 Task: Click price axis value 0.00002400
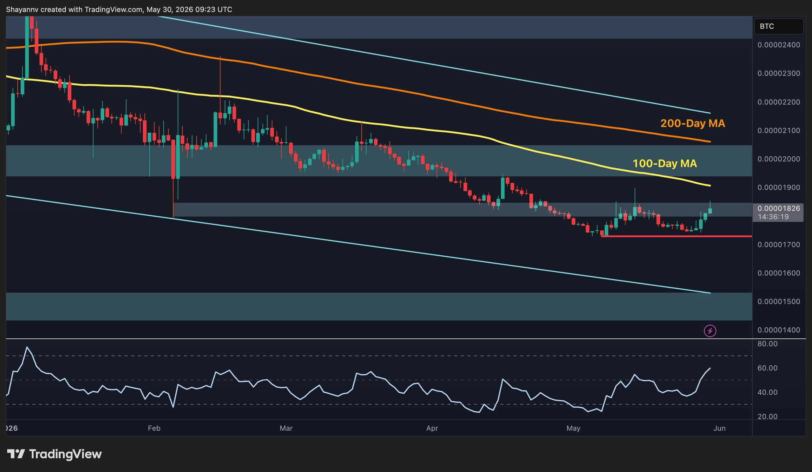[778, 45]
